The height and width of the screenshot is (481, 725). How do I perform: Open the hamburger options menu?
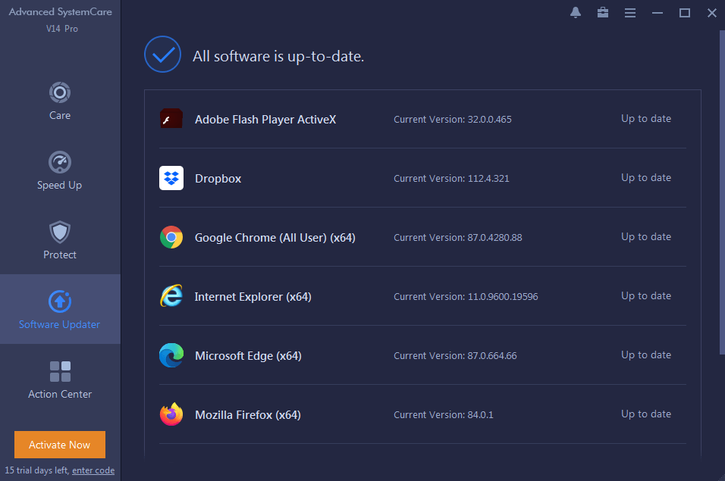[x=629, y=13]
